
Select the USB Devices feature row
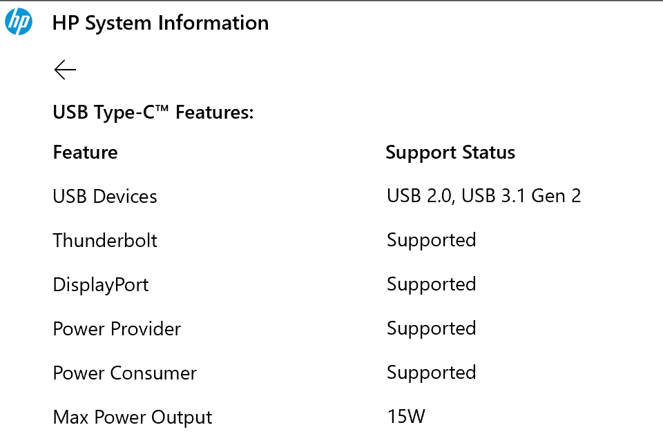pyautogui.click(x=104, y=196)
